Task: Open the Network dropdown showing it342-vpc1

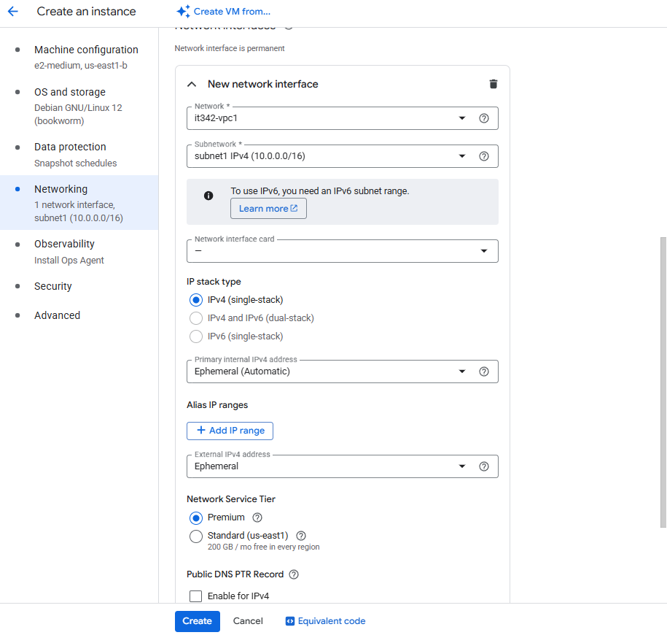Action: click(x=328, y=118)
